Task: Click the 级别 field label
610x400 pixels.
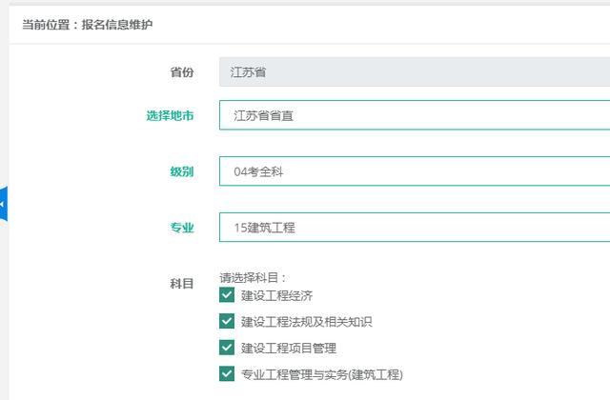Action: pos(182,171)
